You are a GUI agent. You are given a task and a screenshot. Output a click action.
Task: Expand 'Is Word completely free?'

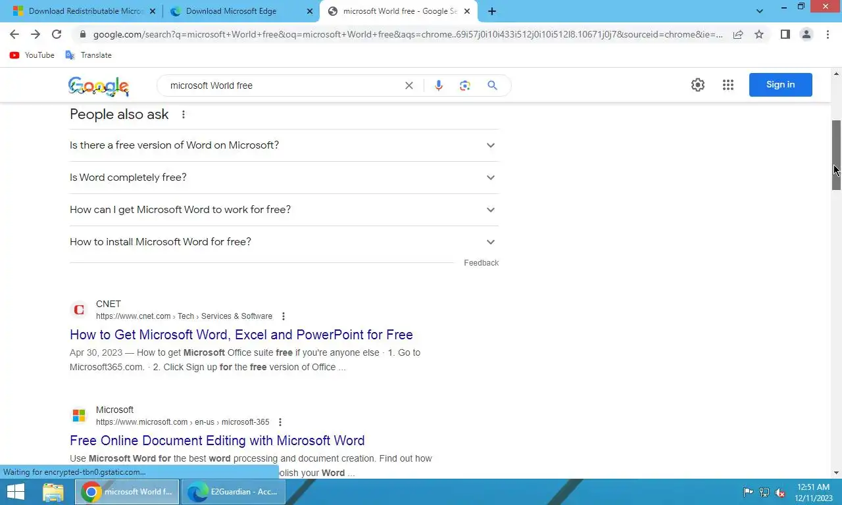tap(284, 178)
